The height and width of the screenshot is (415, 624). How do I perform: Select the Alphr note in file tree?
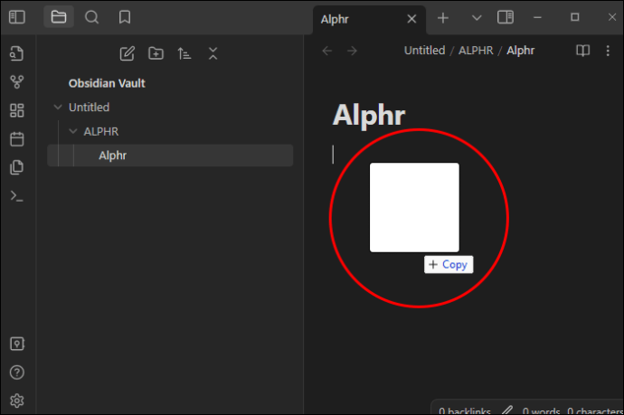click(x=170, y=156)
